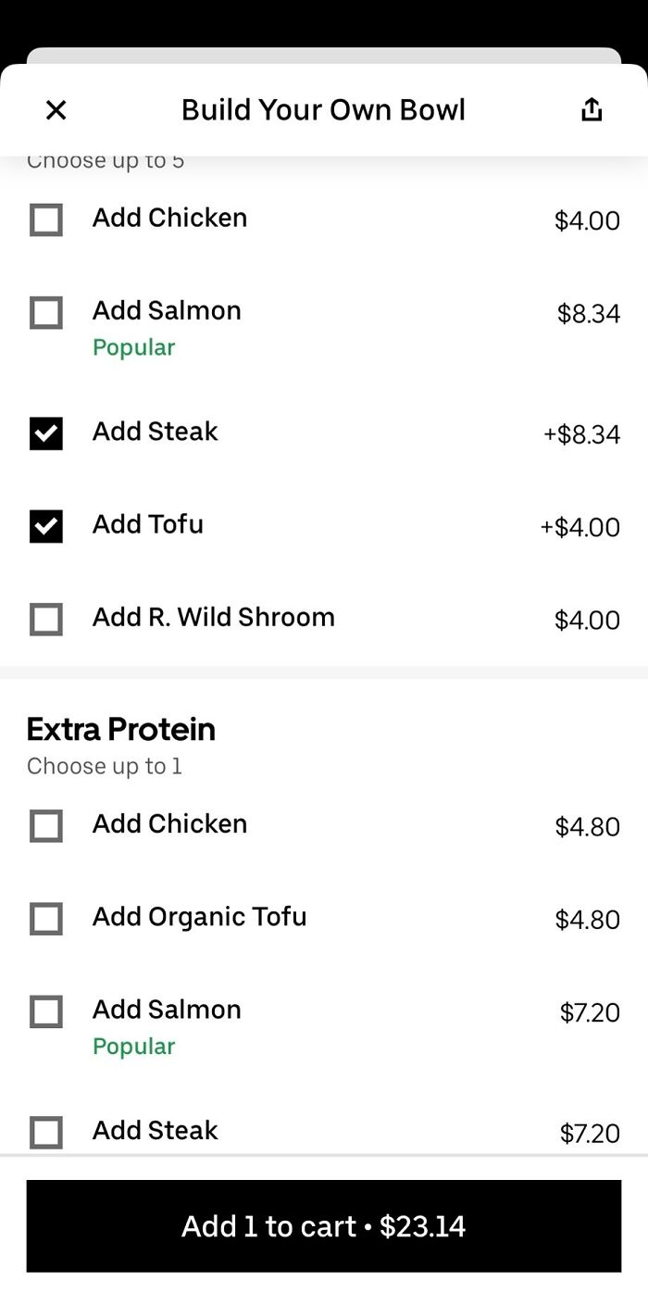Screen dimensions: 648x1305
Task: Tap the Extra Protein section heading
Action: (x=120, y=729)
